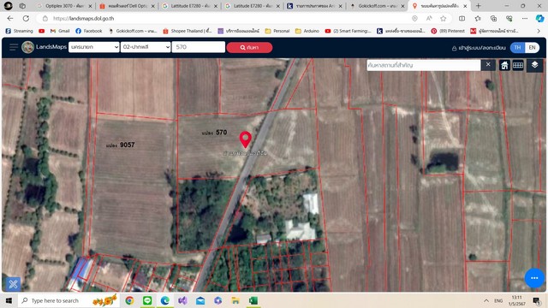
Task: Click the tools icon at map bottom-left
Action: [13, 284]
